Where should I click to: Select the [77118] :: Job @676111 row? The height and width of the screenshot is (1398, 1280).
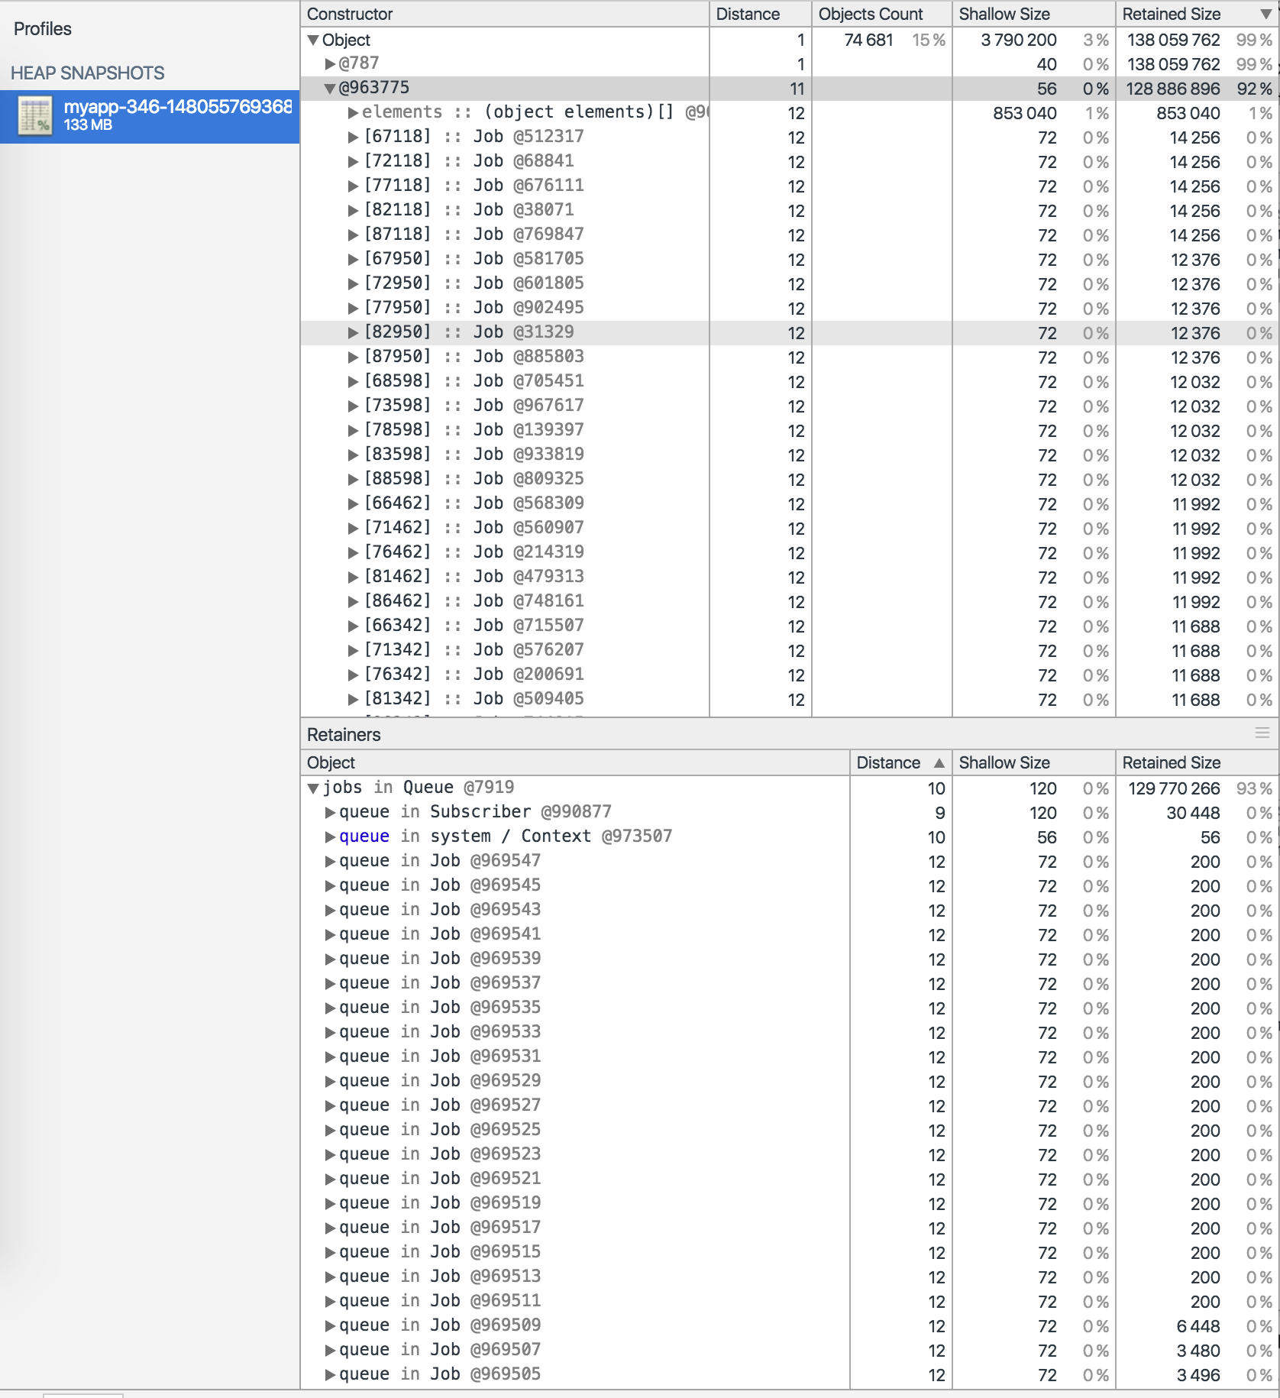click(x=790, y=186)
